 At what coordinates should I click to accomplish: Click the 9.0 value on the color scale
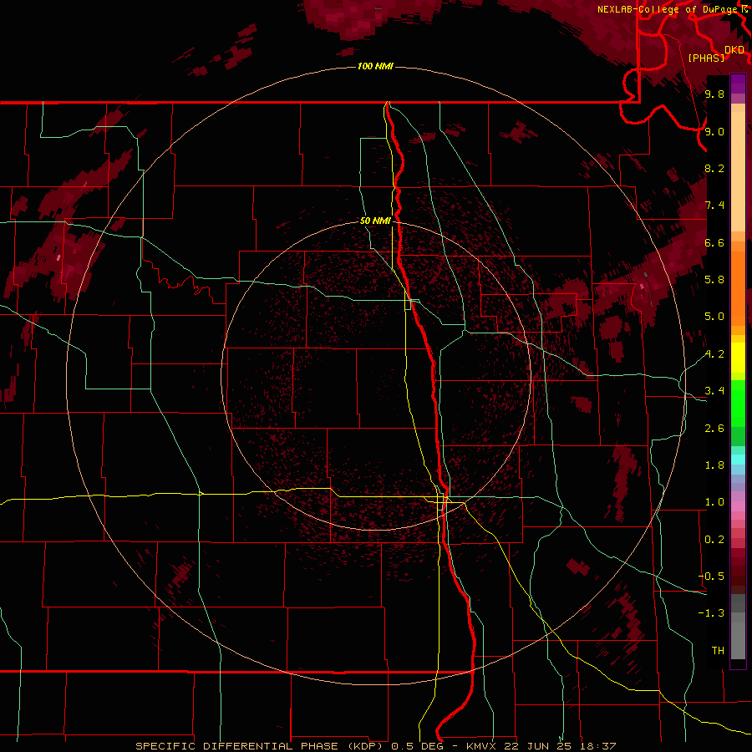point(714,131)
